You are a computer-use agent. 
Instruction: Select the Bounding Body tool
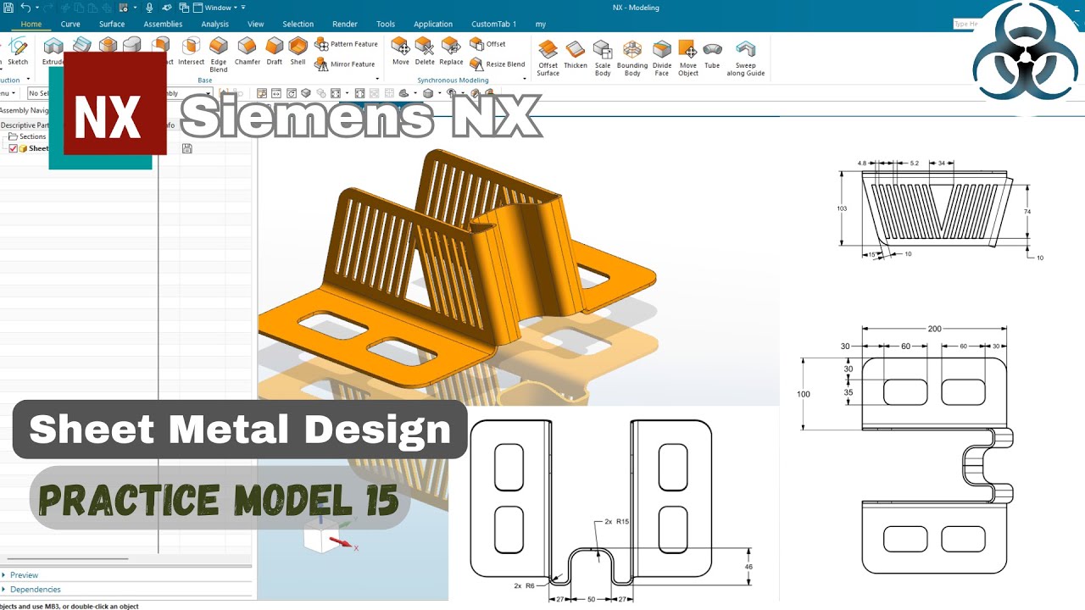[632, 56]
